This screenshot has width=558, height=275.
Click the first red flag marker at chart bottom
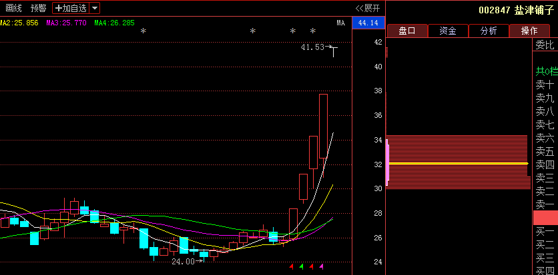[291, 267]
